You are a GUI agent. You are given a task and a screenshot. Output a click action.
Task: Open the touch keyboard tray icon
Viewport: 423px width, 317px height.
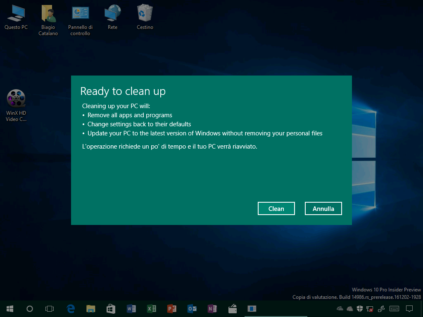(x=394, y=309)
